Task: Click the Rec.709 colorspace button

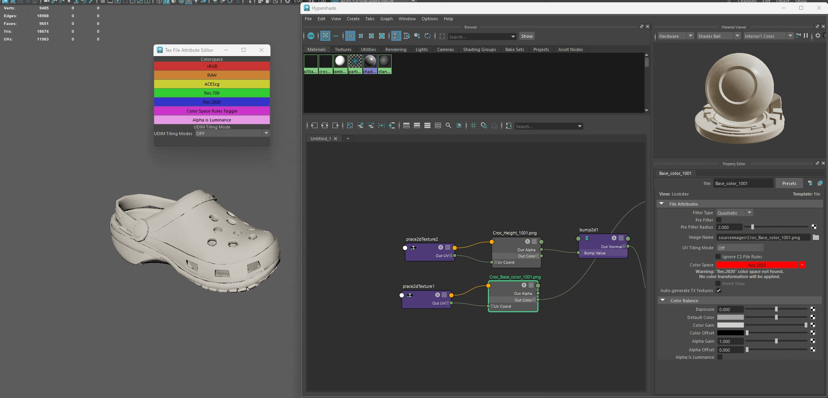Action: [x=212, y=93]
